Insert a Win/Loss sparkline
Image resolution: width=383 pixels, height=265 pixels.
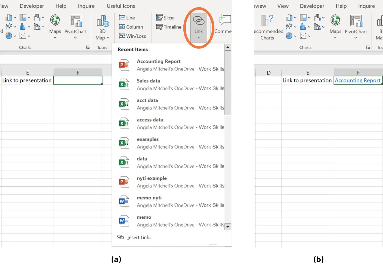pos(132,36)
